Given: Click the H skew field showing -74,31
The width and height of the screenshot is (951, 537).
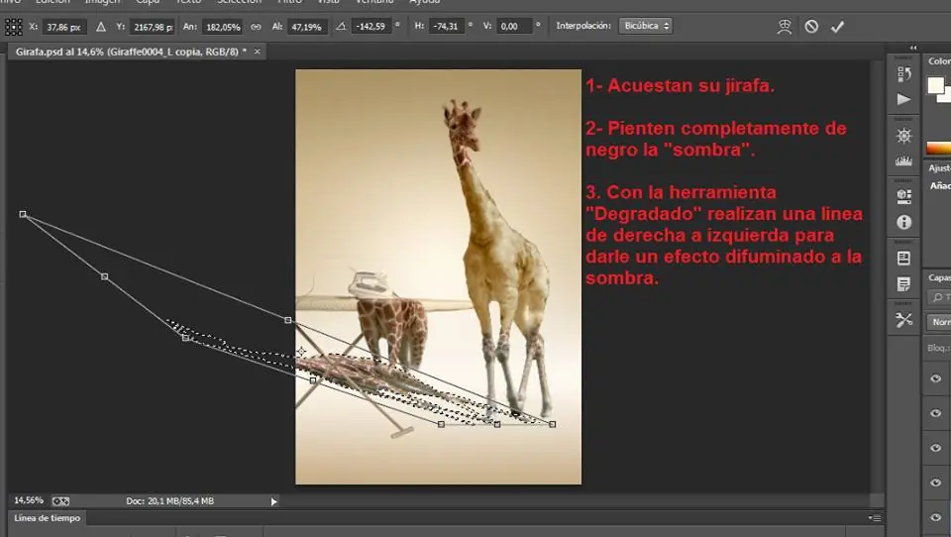Looking at the screenshot, I should (x=446, y=26).
